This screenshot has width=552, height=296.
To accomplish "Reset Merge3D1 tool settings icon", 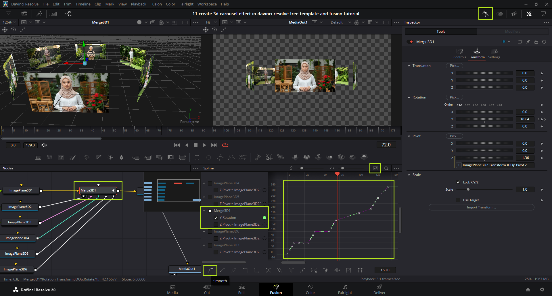I will pyautogui.click(x=544, y=42).
